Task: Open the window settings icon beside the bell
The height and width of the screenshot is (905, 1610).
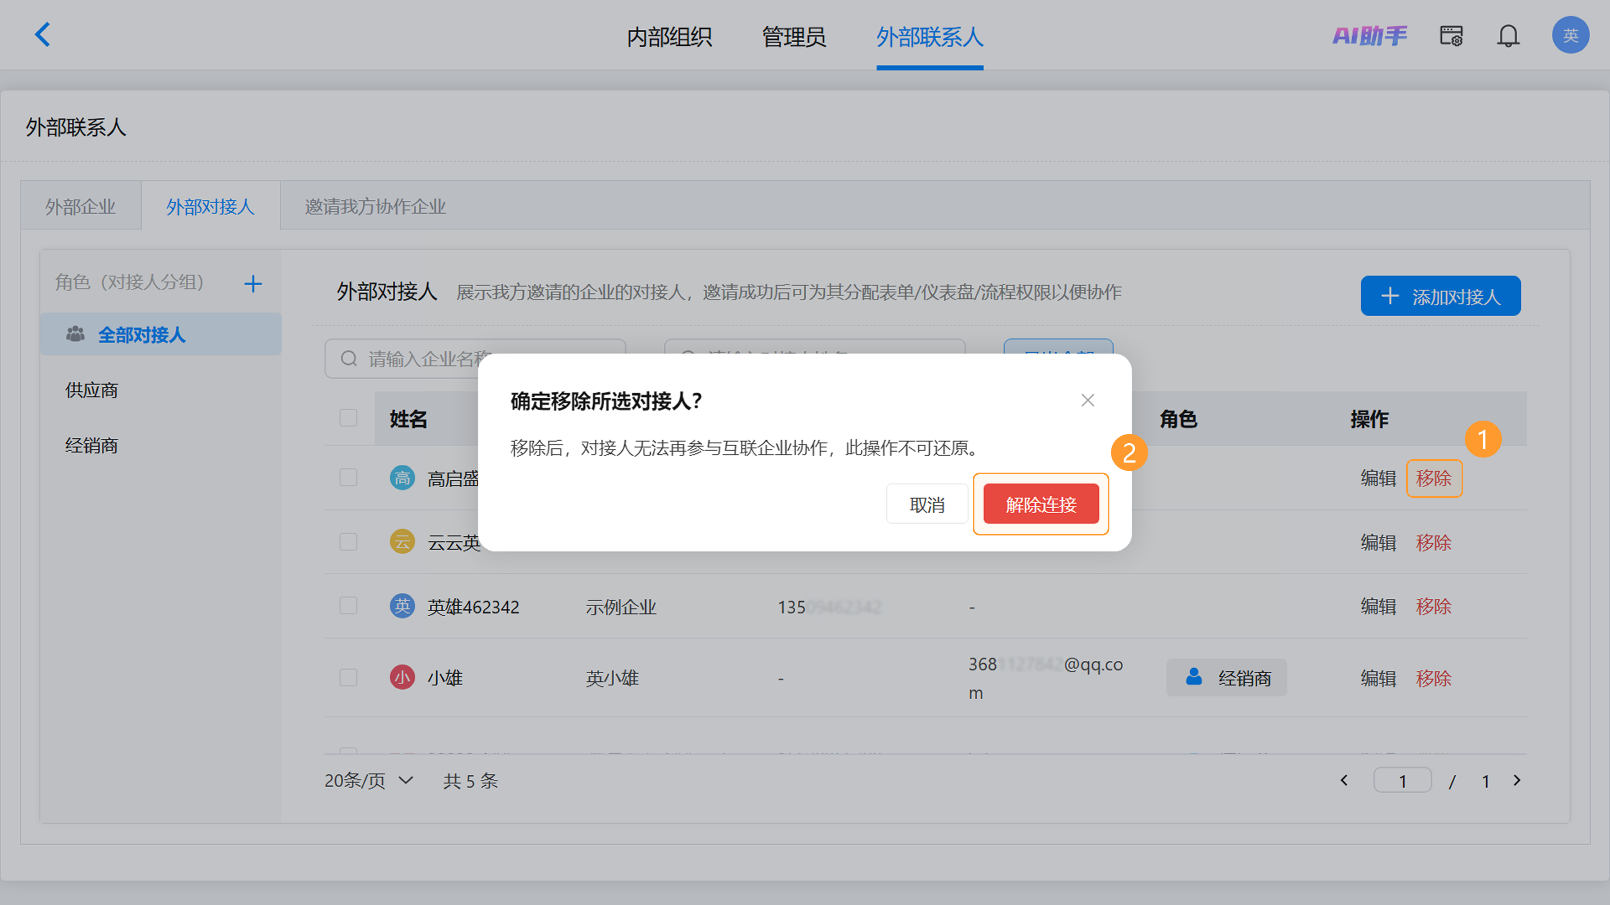Action: (x=1451, y=36)
